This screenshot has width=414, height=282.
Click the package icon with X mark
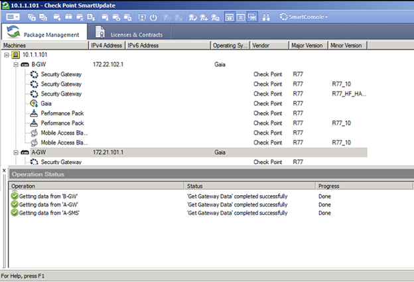(x=80, y=17)
